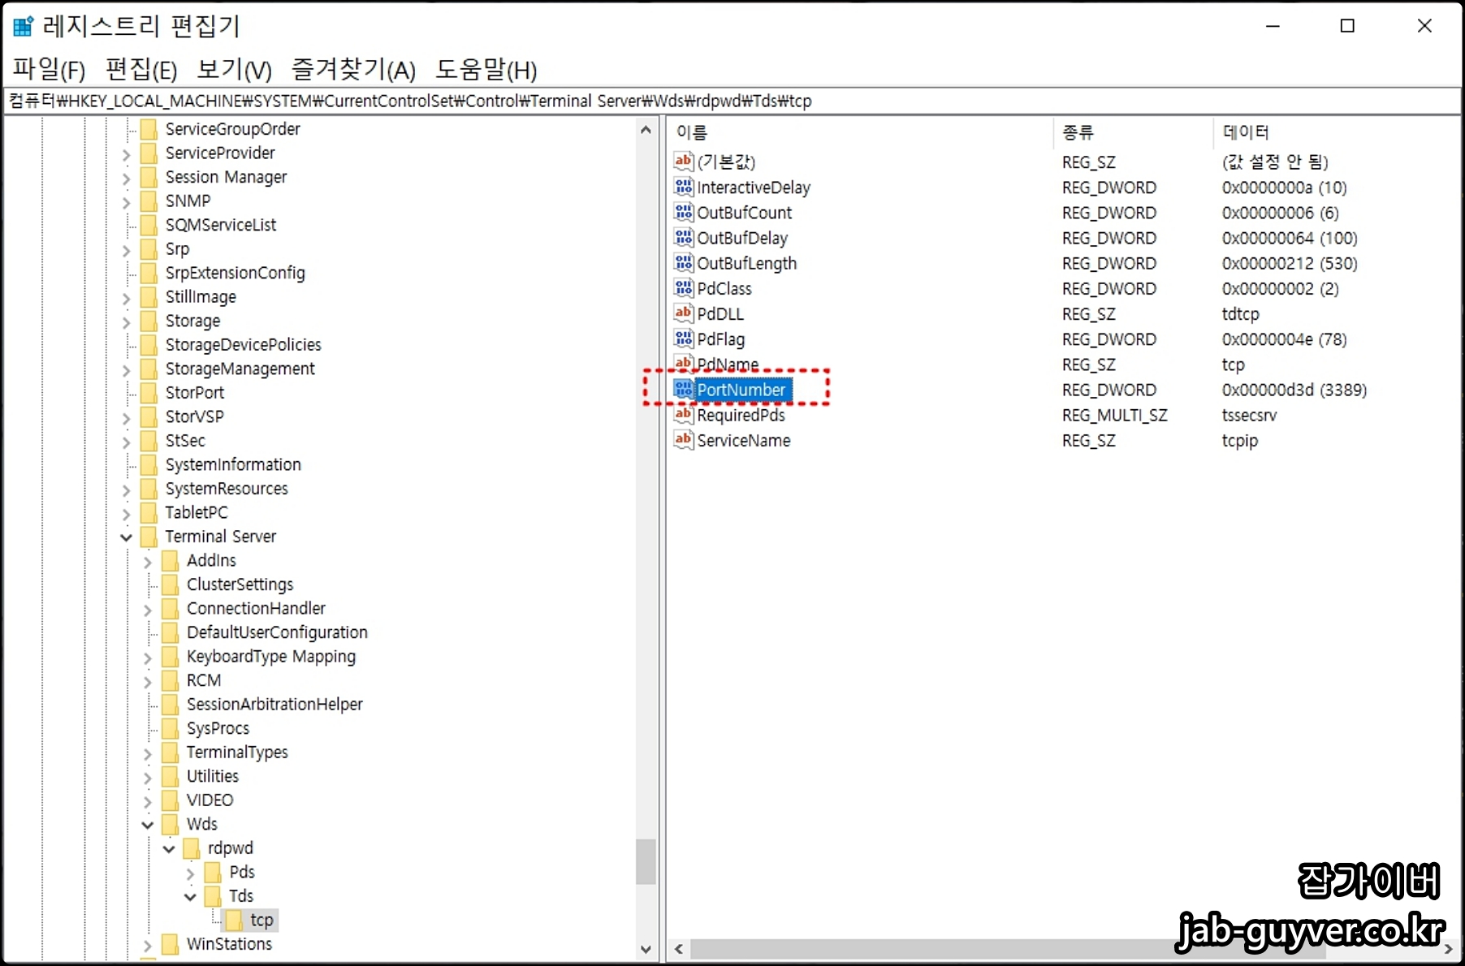1465x966 pixels.
Task: Open the 도움말(H) menu
Action: coord(486,70)
